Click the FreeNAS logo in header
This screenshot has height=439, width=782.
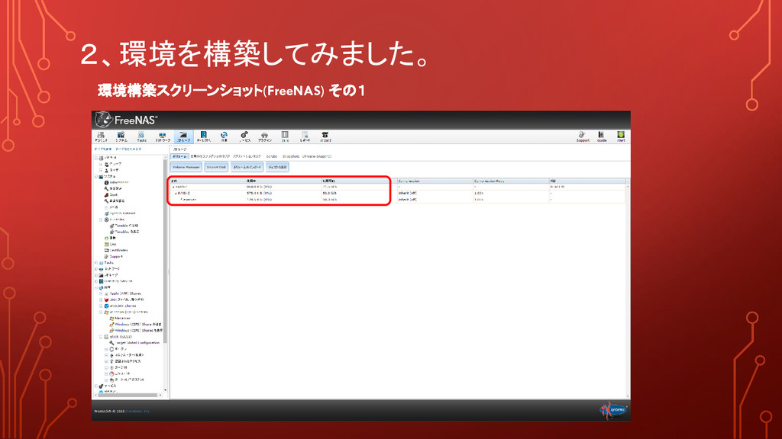(x=127, y=120)
